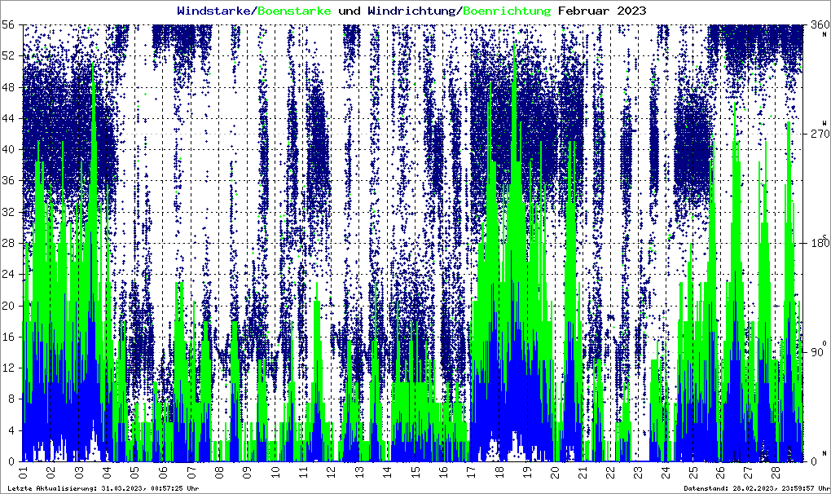831x494 pixels.
Task: Click the blue "Windstarke" title word
Action: click(215, 11)
